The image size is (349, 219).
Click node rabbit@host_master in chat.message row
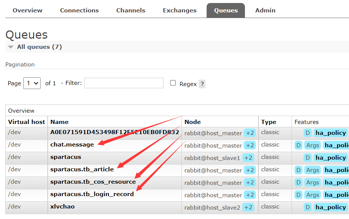(x=213, y=146)
